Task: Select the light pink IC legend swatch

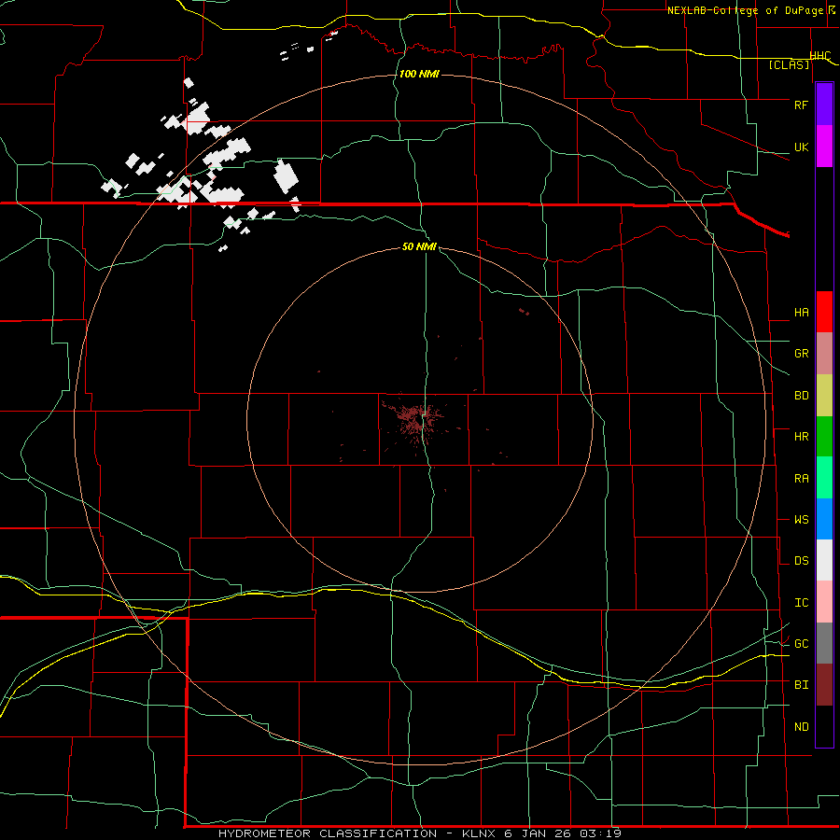Action: [x=824, y=602]
